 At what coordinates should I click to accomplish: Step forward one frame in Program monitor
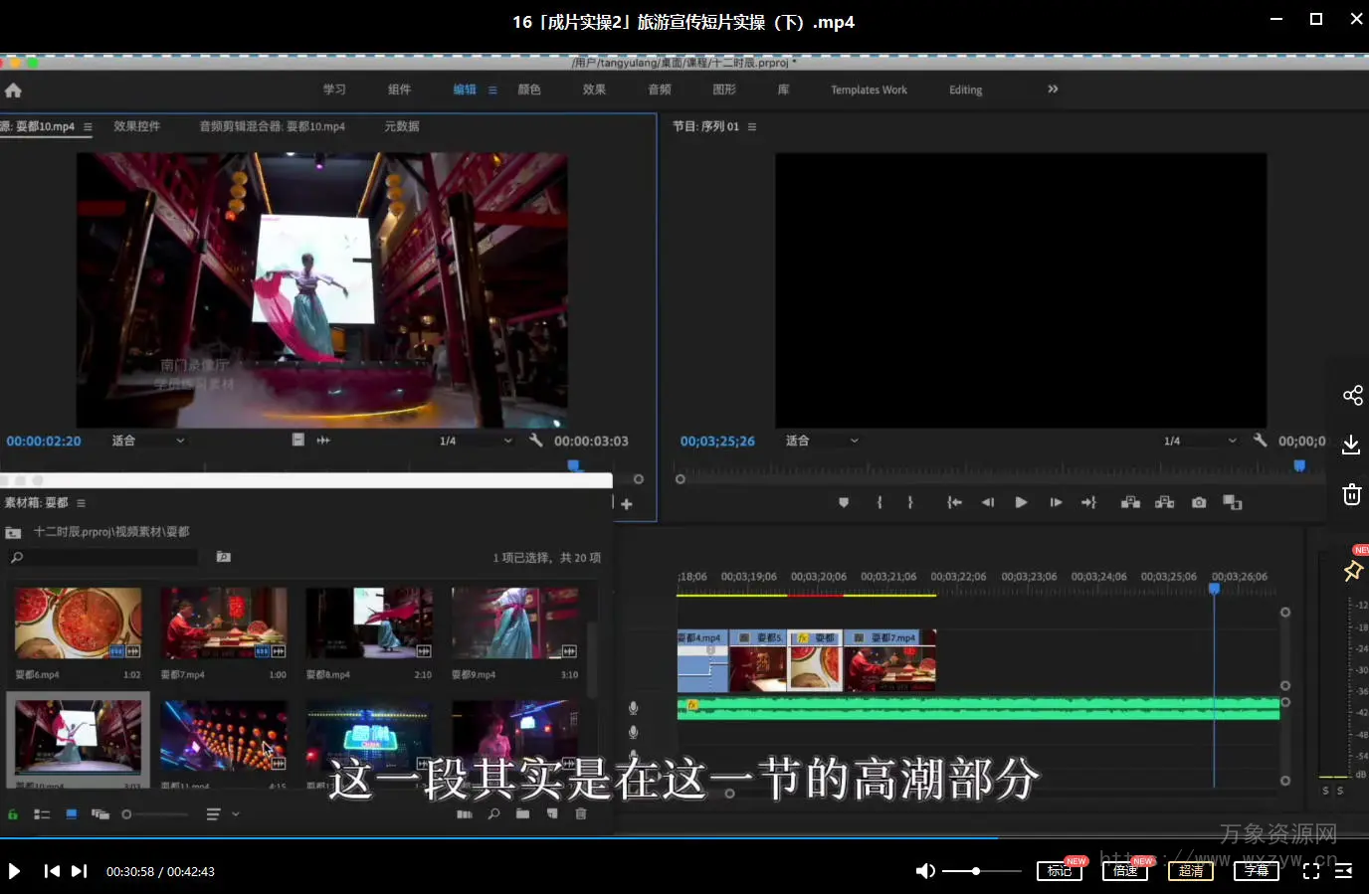pos(1056,503)
